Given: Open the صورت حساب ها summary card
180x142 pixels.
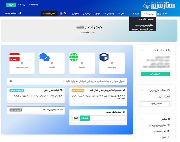Looking at the screenshot, I should pos(22,63).
